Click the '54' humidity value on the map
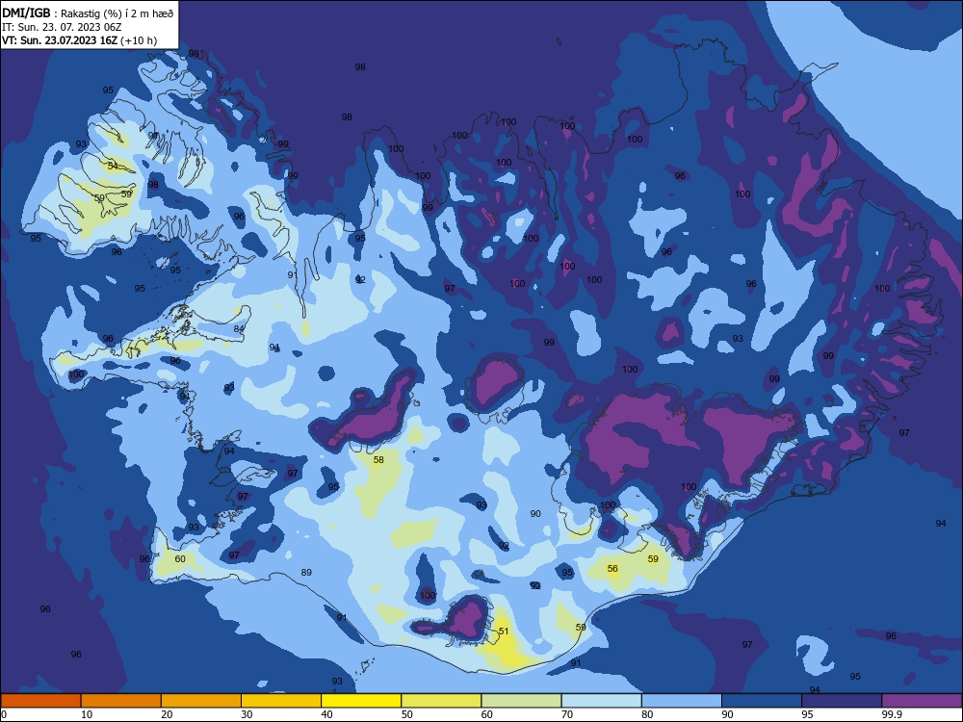Image resolution: width=963 pixels, height=722 pixels. (113, 166)
